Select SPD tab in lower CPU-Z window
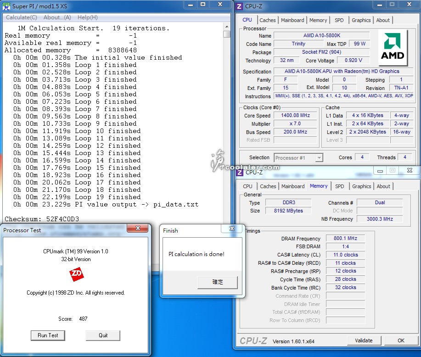This screenshot has height=357, width=421. click(x=340, y=186)
